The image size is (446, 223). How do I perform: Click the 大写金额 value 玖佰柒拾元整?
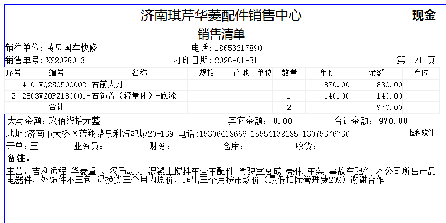point(74,121)
